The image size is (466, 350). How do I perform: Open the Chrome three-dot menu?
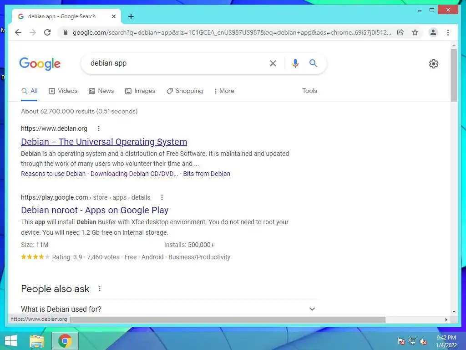[x=448, y=32]
